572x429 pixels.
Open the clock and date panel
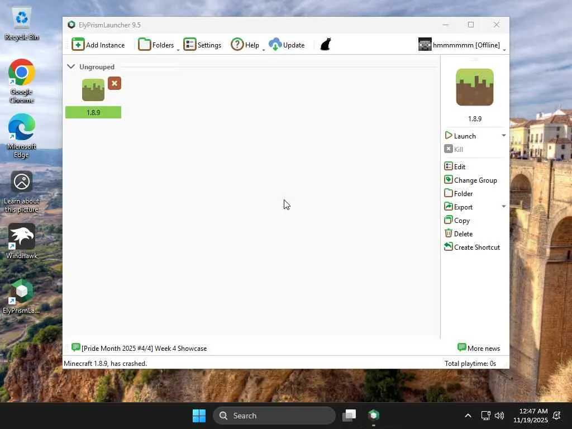[x=531, y=416]
